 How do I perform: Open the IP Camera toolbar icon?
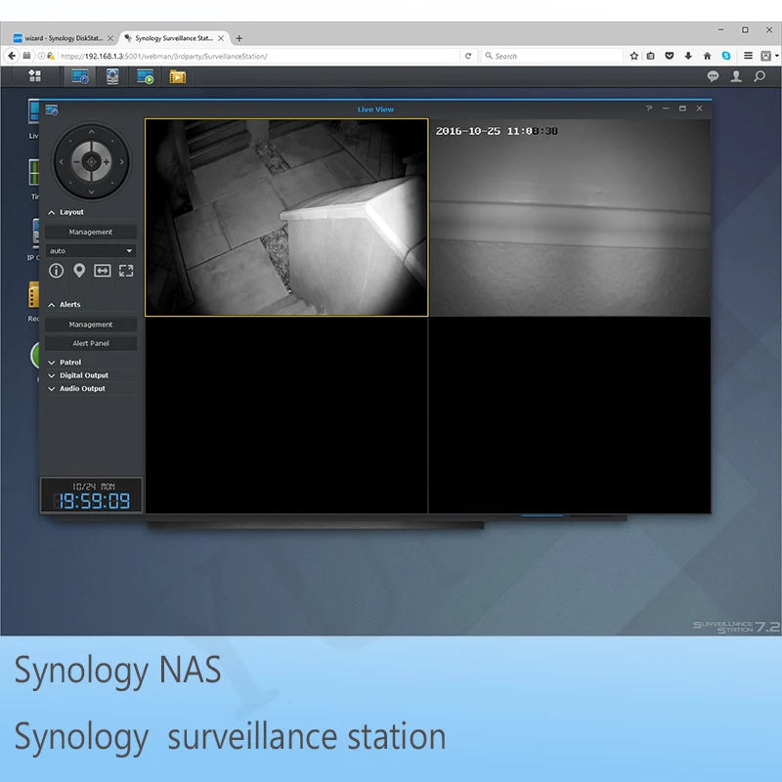pyautogui.click(x=112, y=76)
